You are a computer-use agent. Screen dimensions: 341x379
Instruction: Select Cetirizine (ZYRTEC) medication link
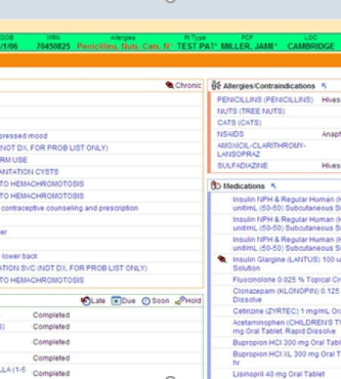[x=286, y=311]
